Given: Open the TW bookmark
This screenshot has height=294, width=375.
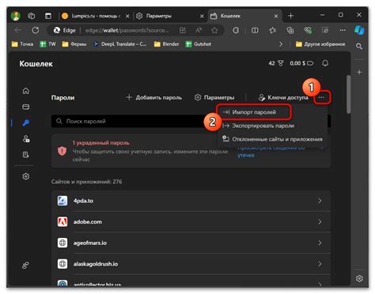Looking at the screenshot, I should 47,44.
